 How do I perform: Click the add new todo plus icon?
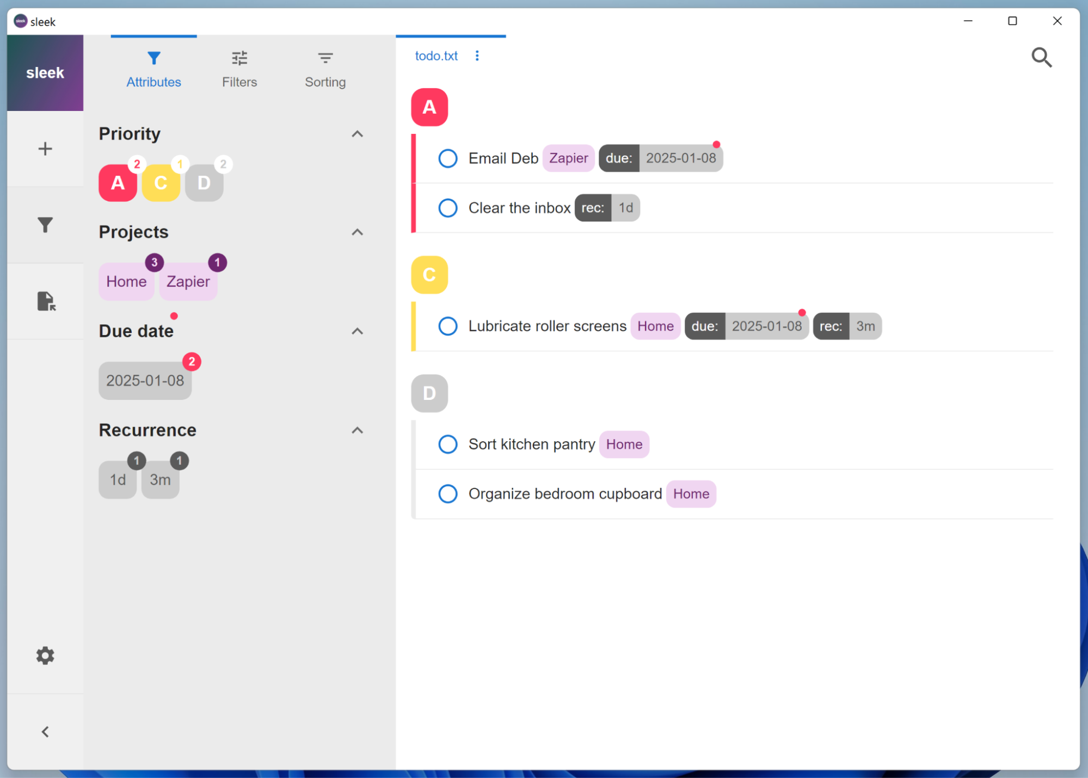tap(45, 149)
